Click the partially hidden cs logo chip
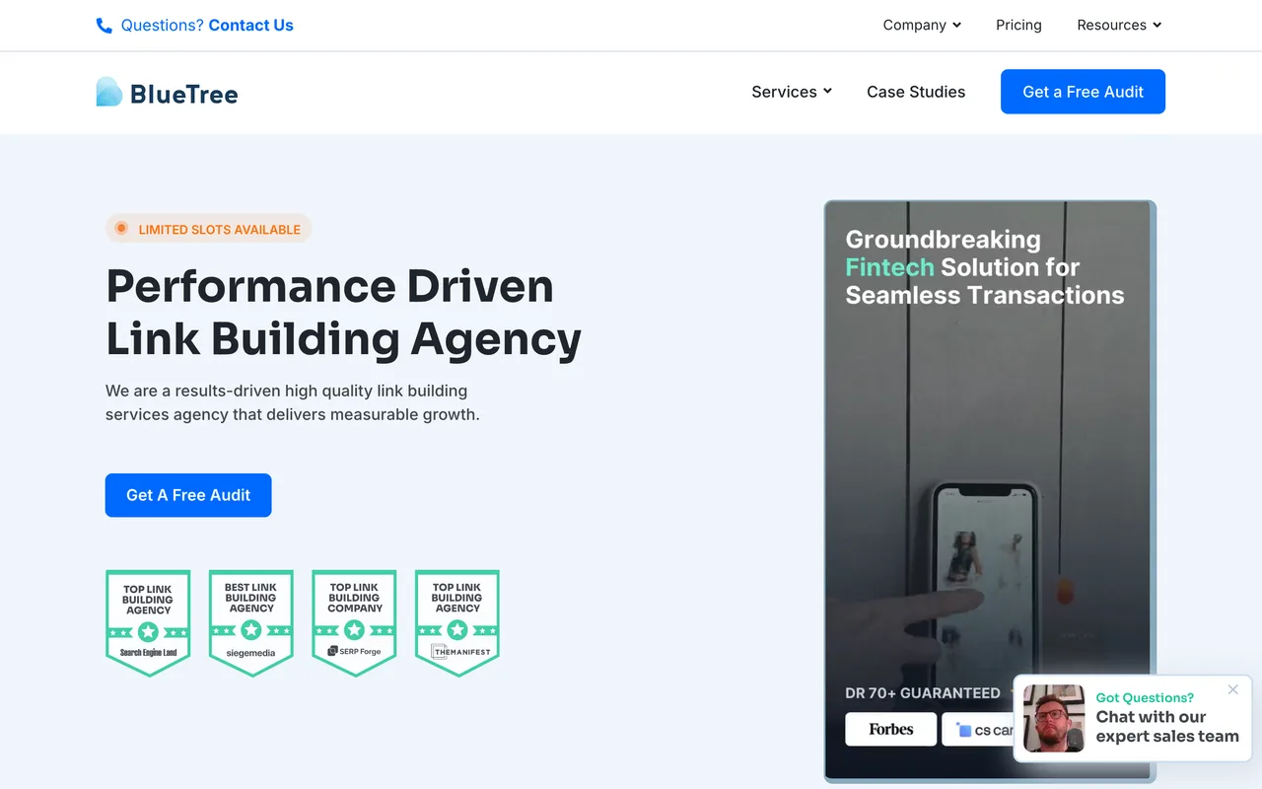Viewport: 1262px width, 789px height. (978, 730)
